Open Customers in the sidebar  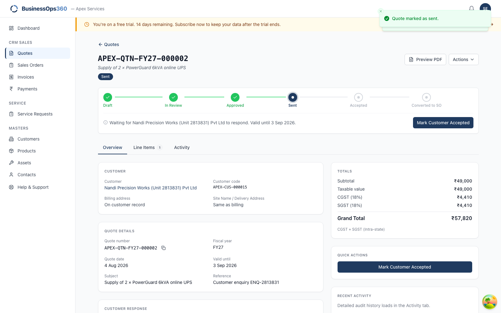coord(38,139)
